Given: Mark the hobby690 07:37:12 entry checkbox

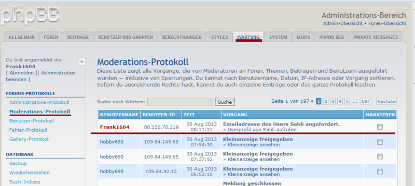Looking at the screenshot, I should point(380,157).
